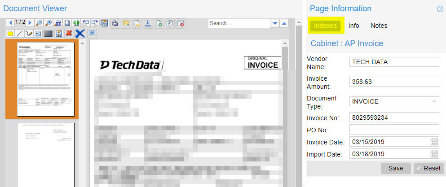Click the fit-to-width green arrows icon
Viewport: 446px width, 187px height.
pos(76,23)
